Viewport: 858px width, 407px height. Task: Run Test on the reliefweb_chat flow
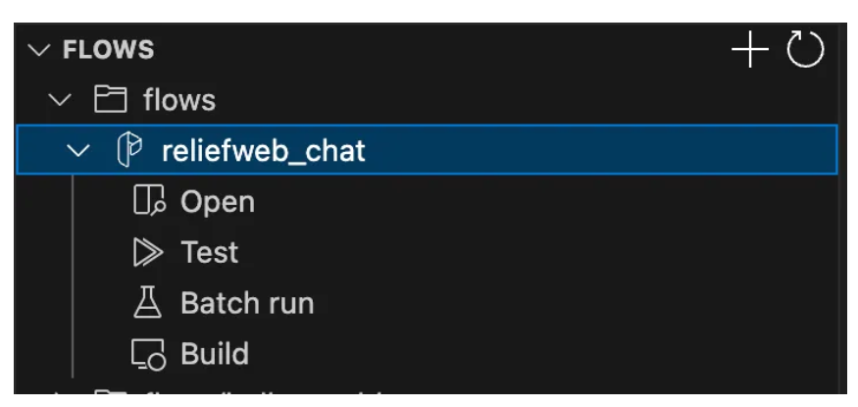pos(210,252)
